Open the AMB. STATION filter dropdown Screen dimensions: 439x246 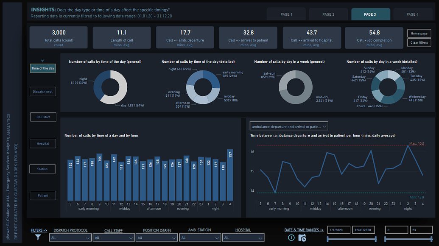[x=200, y=238]
